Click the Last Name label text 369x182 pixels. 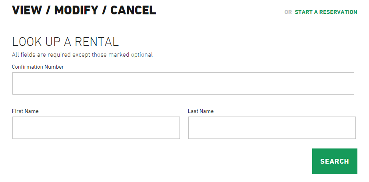[x=201, y=111]
